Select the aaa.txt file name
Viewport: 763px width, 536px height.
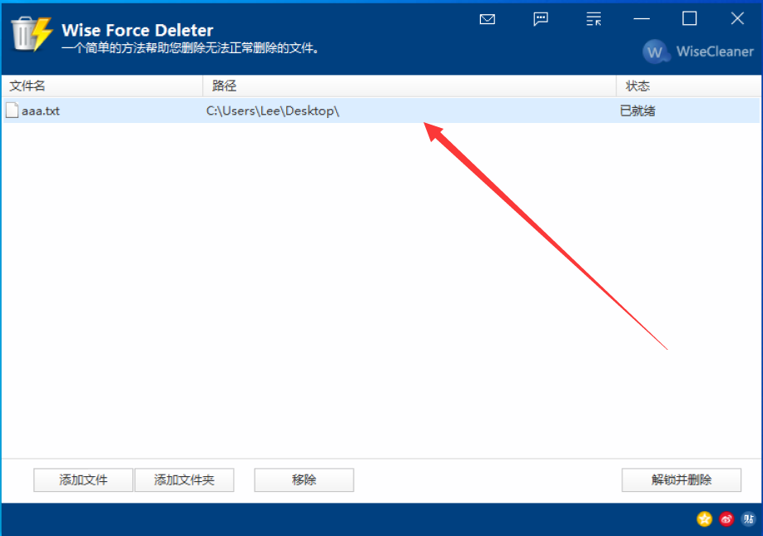(x=41, y=111)
